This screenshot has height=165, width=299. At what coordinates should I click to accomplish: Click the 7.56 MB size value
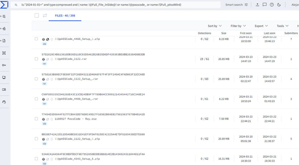[224, 119]
